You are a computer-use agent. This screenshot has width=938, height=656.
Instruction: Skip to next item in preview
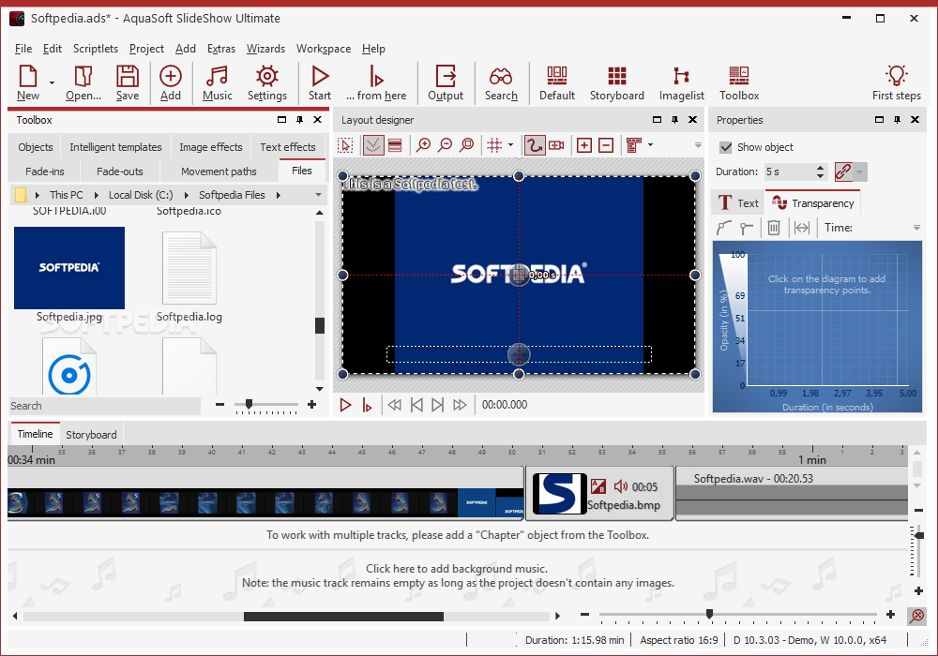(x=438, y=405)
